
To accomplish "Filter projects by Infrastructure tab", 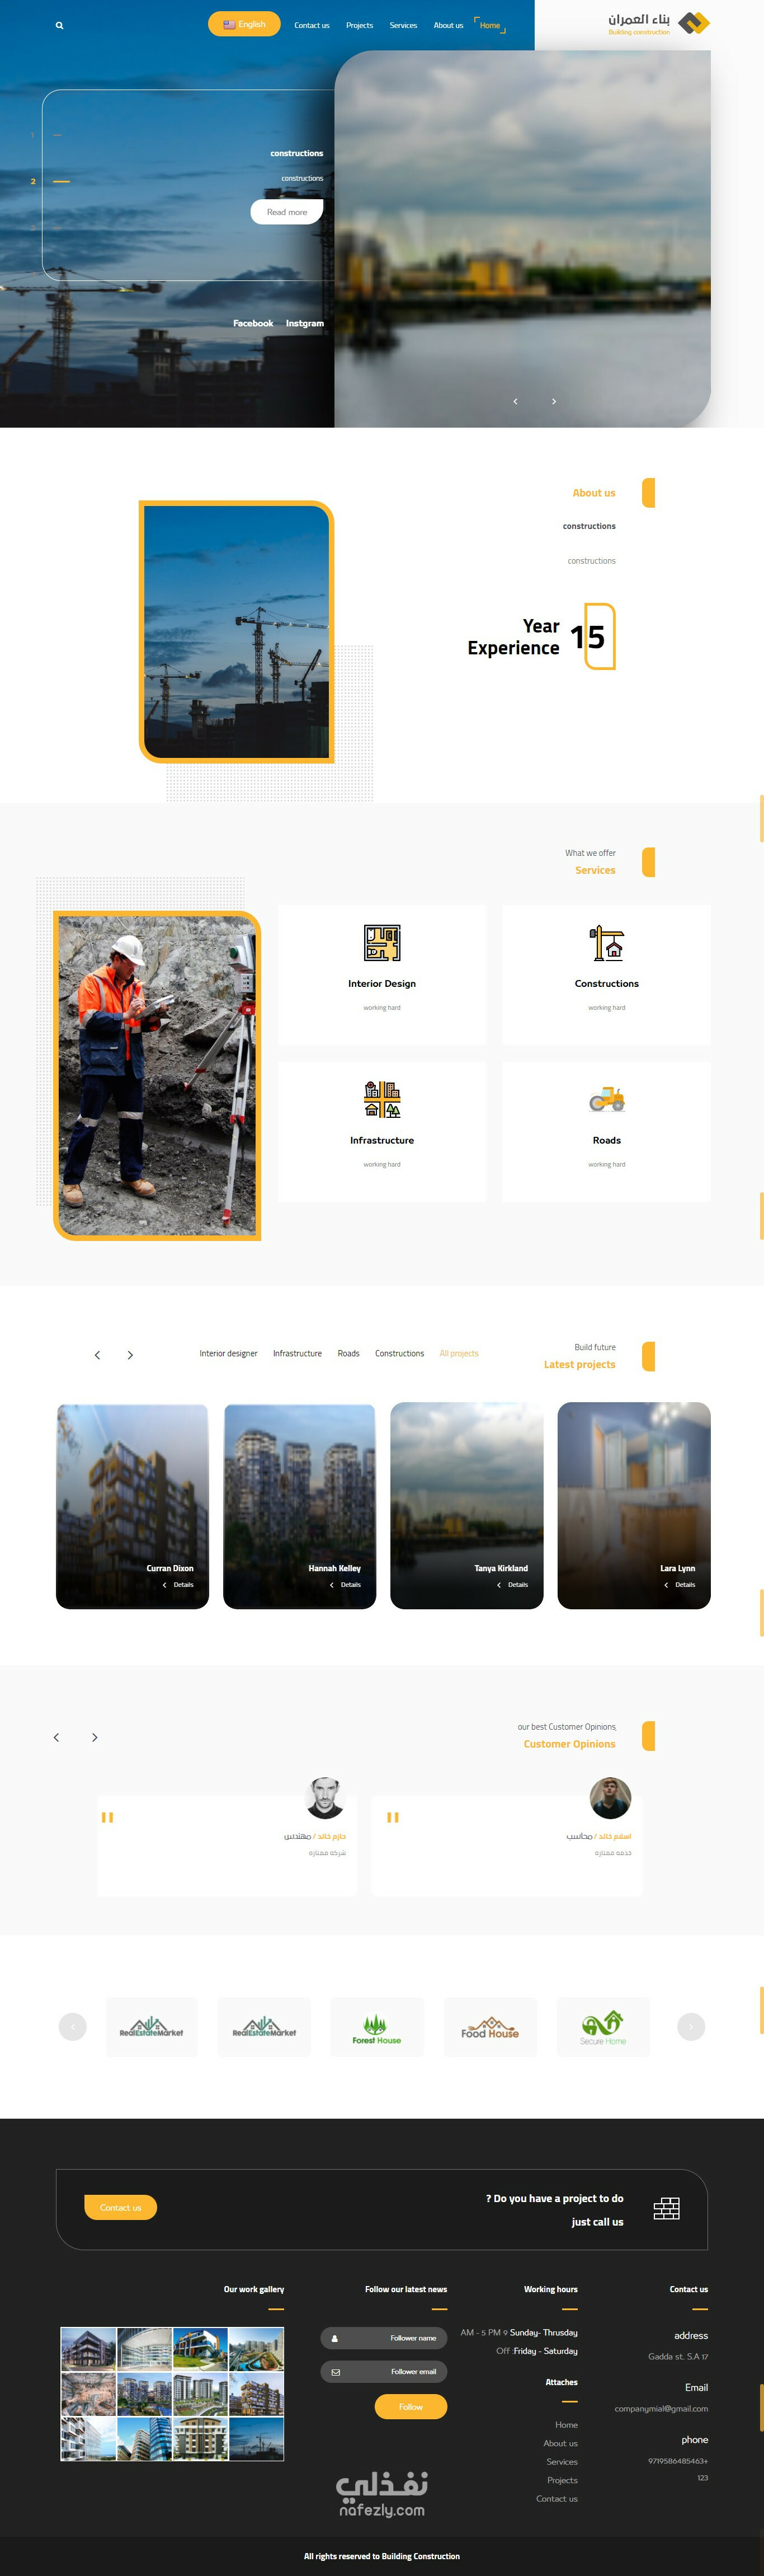I will click(x=298, y=1353).
